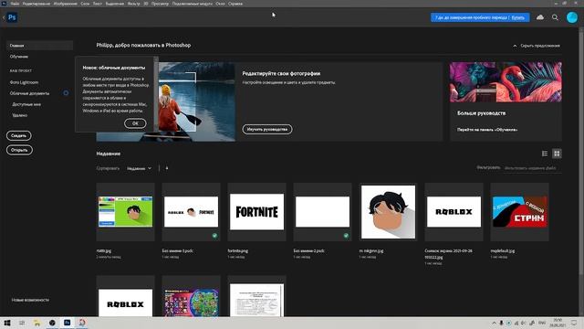This screenshot has height=329, width=584.
Task: Click the search magnifier icon
Action: (x=555, y=17)
